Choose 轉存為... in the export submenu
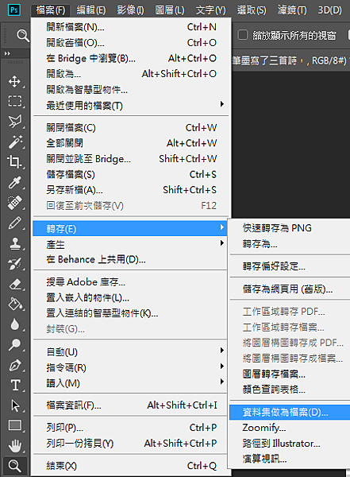This screenshot has width=350, height=477. click(290, 244)
